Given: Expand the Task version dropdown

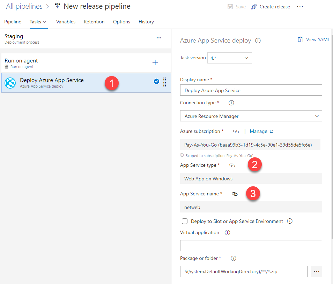Looking at the screenshot, I should (x=230, y=58).
